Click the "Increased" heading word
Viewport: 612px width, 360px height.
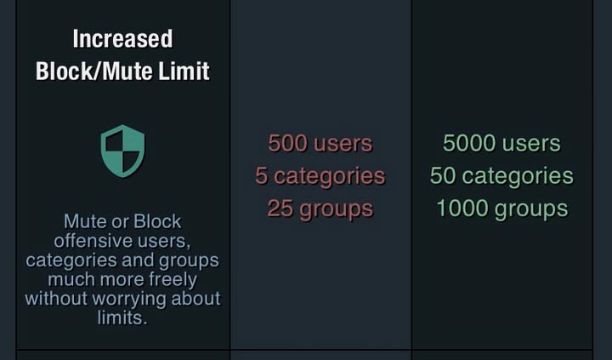122,39
